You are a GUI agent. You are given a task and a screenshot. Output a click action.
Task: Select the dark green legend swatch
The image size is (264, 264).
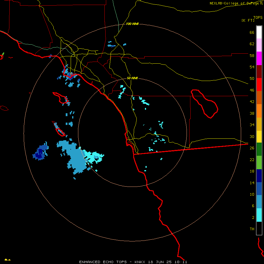coord(259,149)
